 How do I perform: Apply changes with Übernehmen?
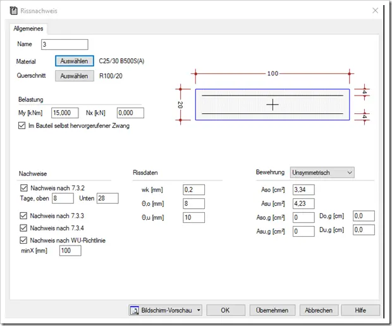pos(273,310)
